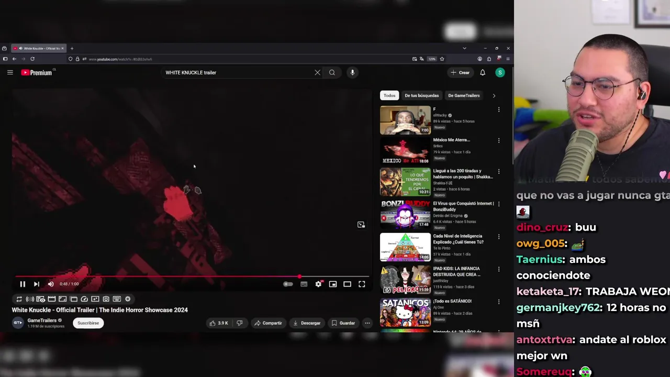Open the GameTrailers channel avatar
The width and height of the screenshot is (670, 377).
point(18,323)
